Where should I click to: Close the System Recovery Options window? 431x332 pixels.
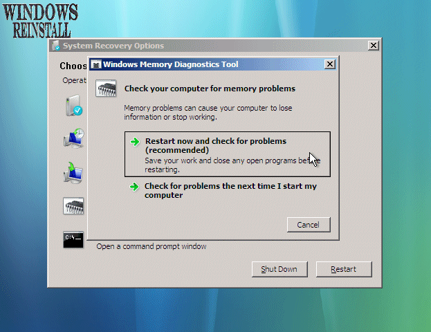point(374,46)
